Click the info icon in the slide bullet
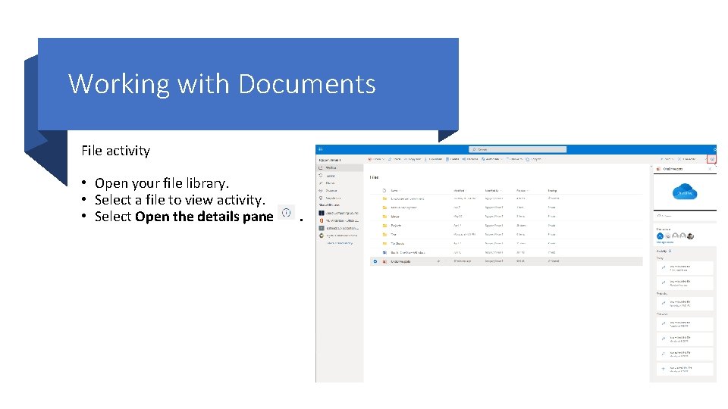The height and width of the screenshot is (409, 728). click(286, 213)
